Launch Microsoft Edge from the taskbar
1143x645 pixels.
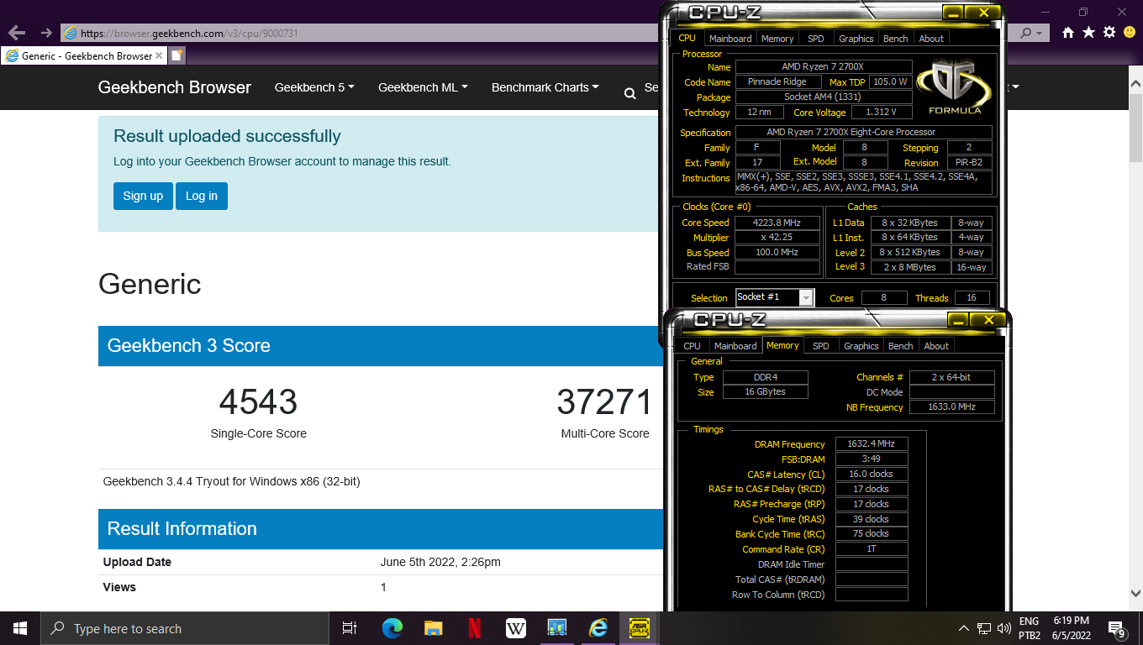coord(392,628)
